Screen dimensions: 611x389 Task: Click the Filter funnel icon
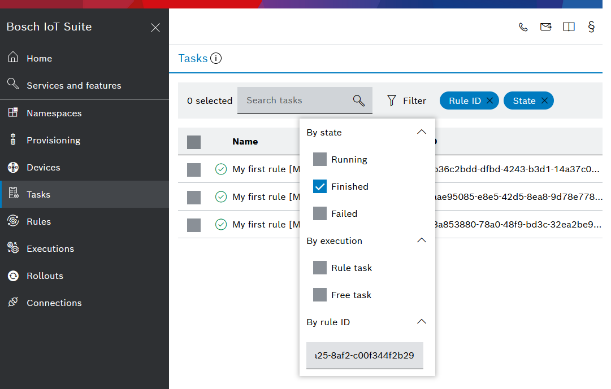point(392,100)
